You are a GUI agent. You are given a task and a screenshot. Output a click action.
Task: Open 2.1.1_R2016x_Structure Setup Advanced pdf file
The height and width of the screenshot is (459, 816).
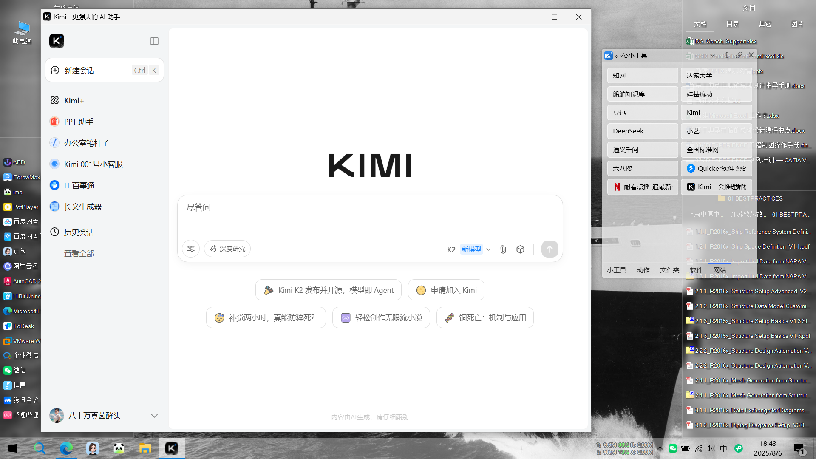pos(749,291)
